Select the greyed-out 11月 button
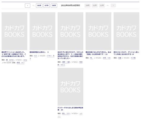 tap(95, 6)
